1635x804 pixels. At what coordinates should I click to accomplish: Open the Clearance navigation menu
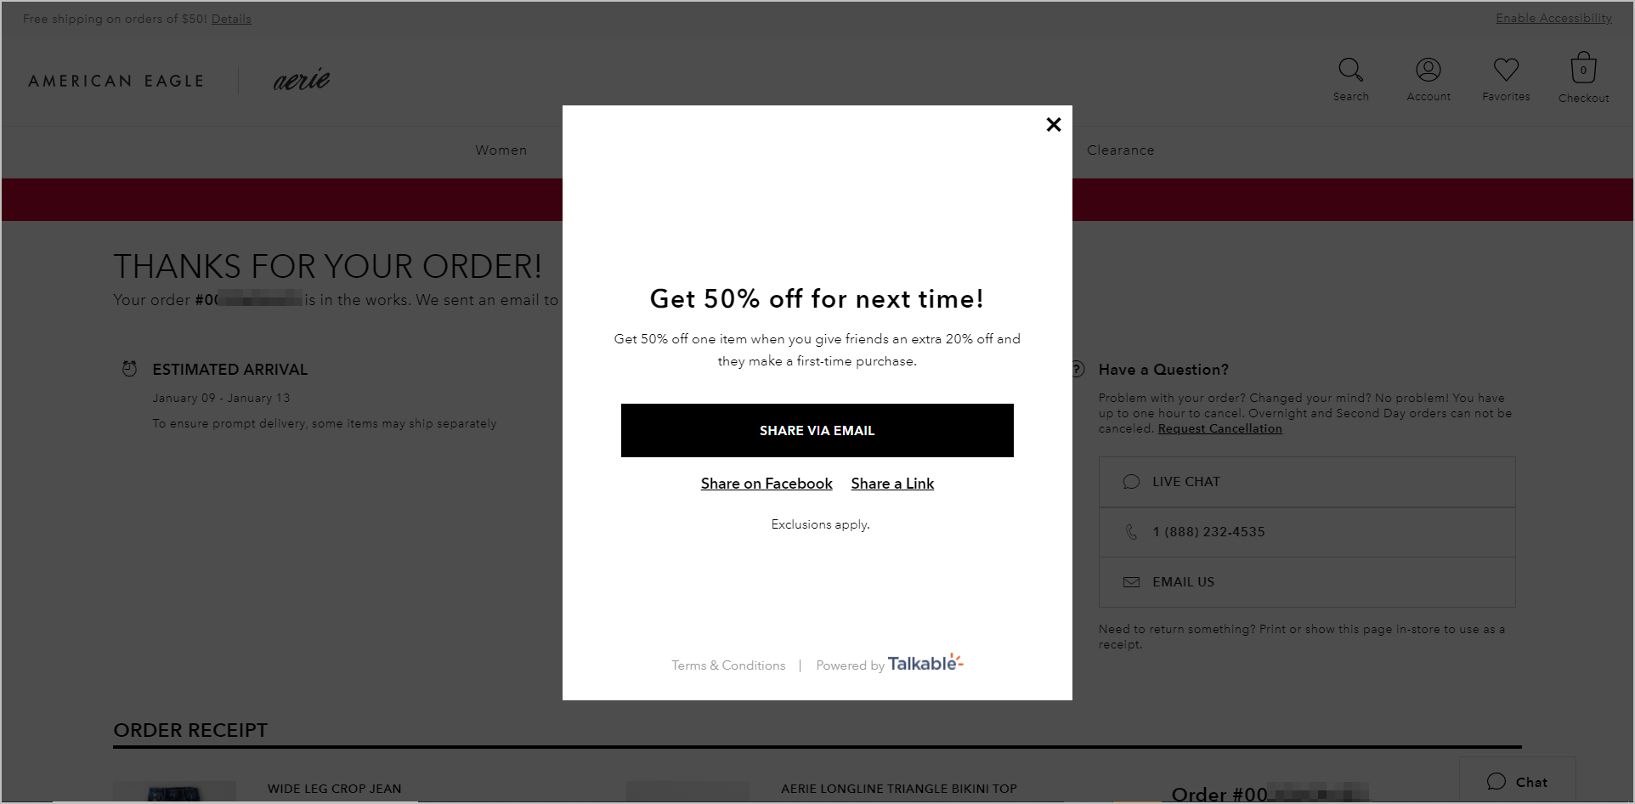click(x=1120, y=150)
